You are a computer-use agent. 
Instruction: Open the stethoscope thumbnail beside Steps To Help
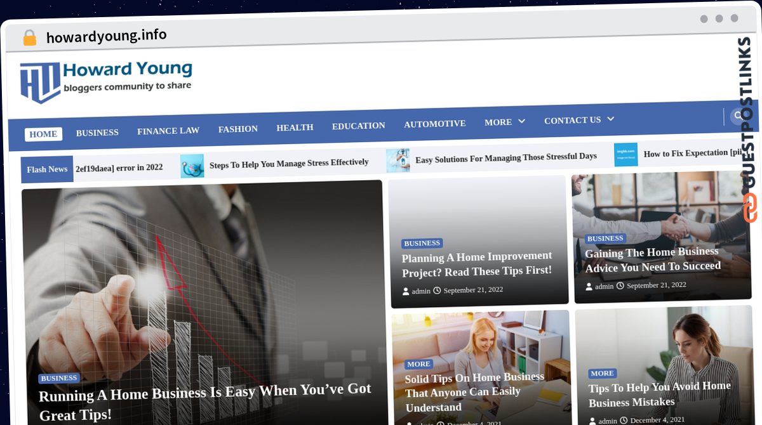pos(192,166)
